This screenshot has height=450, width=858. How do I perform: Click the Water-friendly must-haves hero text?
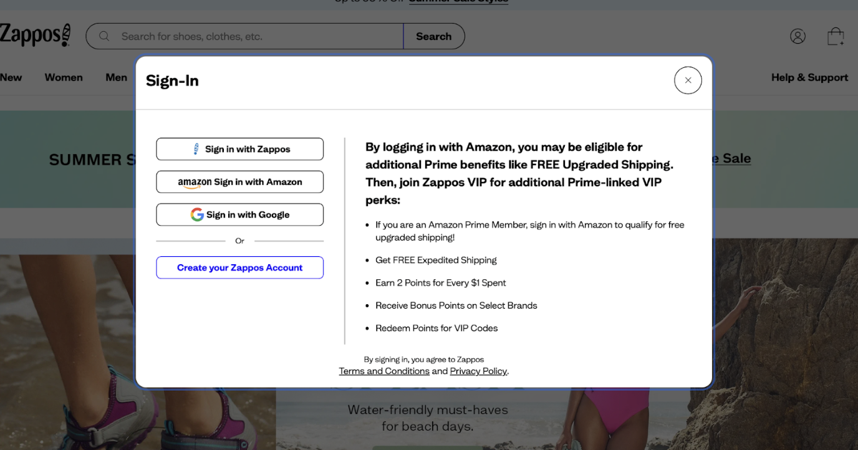pos(428,418)
